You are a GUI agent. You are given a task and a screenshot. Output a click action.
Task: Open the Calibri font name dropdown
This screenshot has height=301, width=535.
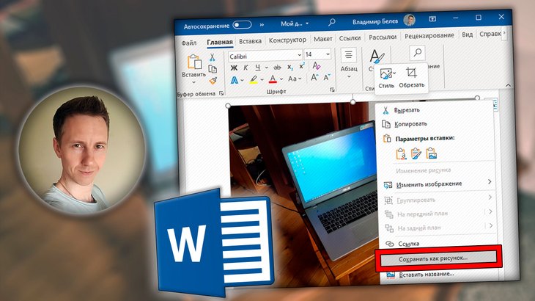298,55
